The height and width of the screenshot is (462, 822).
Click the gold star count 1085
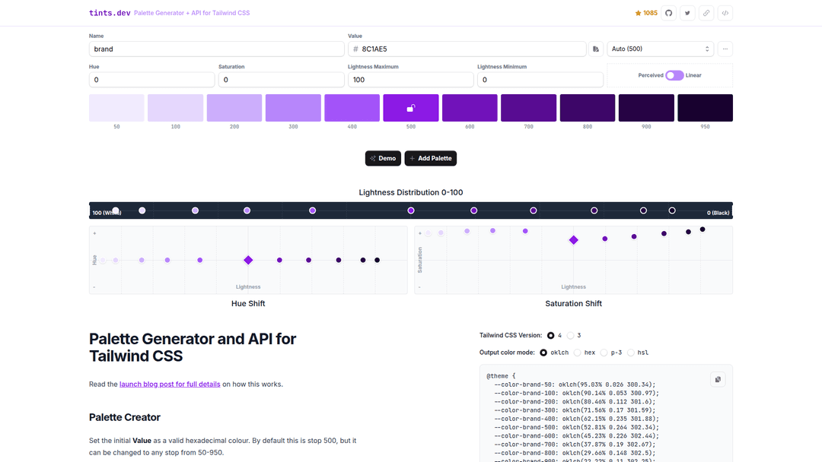pos(646,13)
